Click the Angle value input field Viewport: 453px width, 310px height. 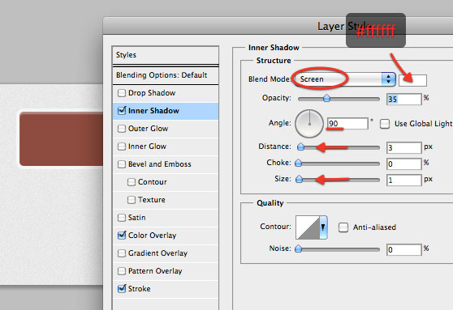(x=347, y=124)
